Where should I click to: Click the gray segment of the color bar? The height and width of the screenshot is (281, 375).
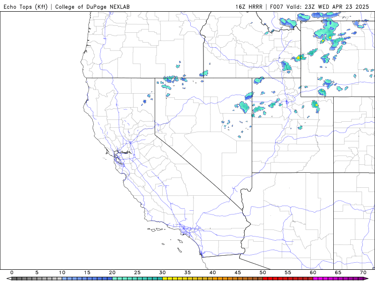[x=37, y=279]
